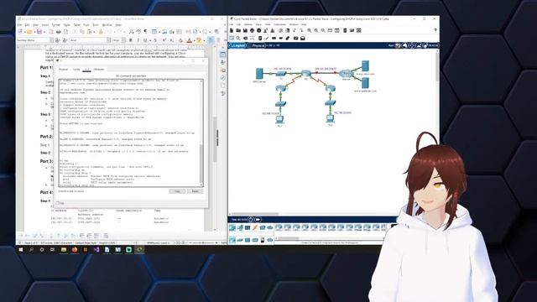
Task: Click the Save disk icon in Packet Tracer toolbar
Action: 245,30
